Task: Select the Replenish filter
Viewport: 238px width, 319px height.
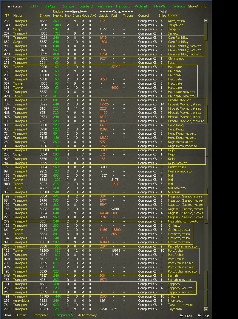Action: pyautogui.click(x=141, y=6)
